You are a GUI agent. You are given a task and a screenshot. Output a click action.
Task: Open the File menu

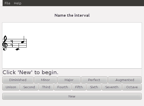7,3
